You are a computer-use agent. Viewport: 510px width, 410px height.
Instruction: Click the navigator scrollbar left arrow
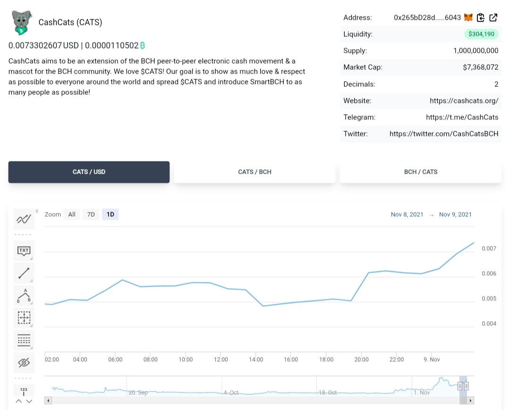point(48,401)
